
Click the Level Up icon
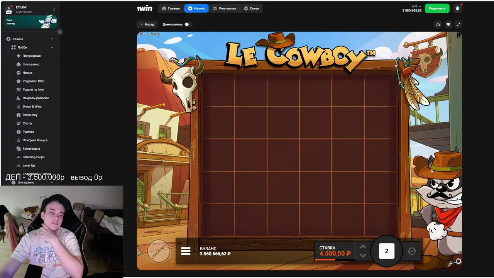tap(19, 166)
